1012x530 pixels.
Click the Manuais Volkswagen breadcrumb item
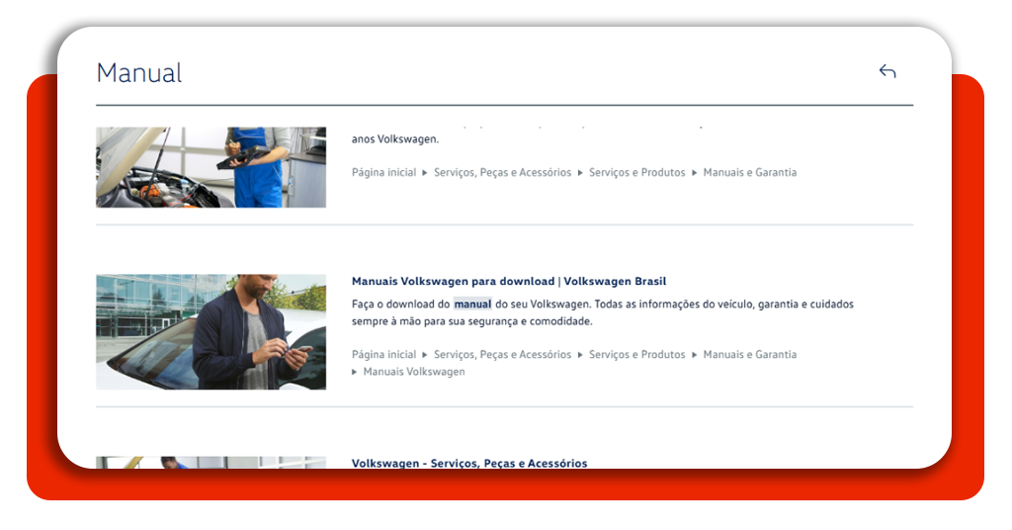tap(414, 372)
